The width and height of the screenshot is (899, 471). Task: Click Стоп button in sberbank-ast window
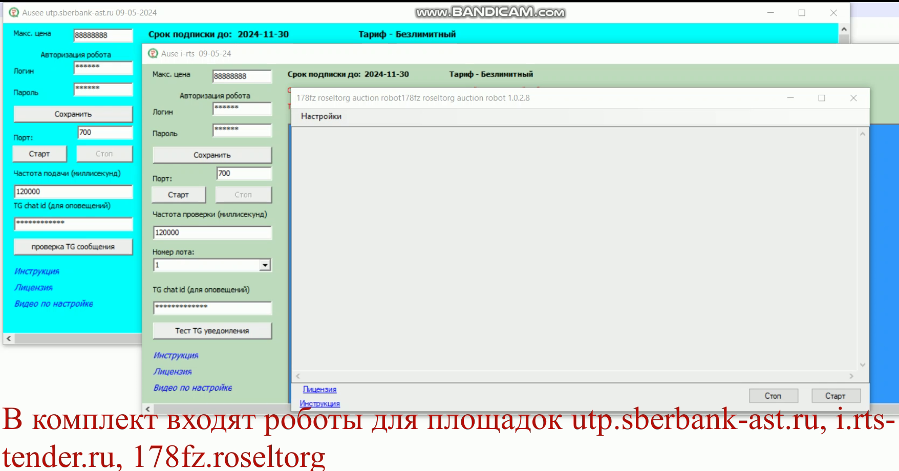[104, 154]
